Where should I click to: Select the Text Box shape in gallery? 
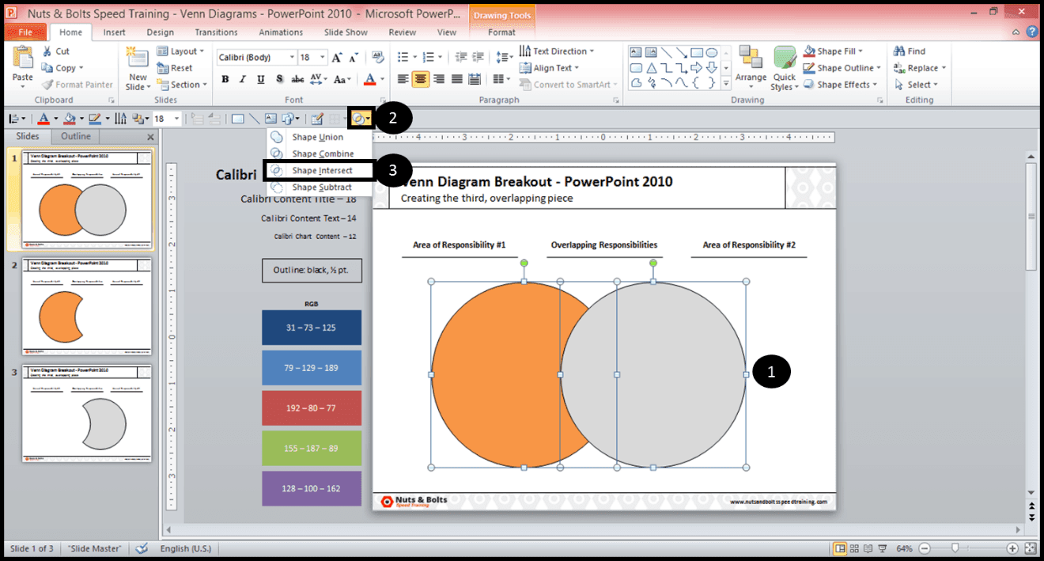point(636,52)
